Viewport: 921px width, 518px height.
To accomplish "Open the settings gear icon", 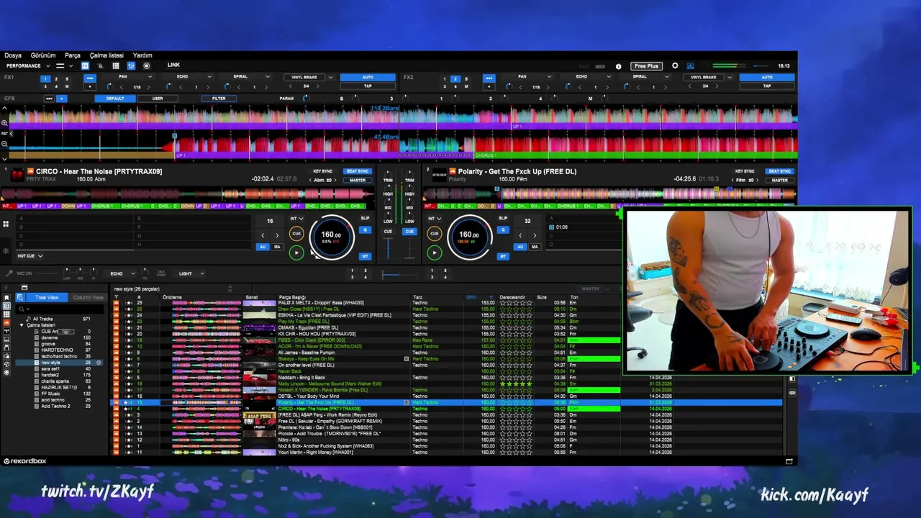I will [675, 65].
